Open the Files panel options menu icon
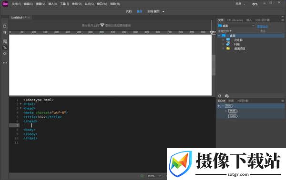 click(283, 20)
